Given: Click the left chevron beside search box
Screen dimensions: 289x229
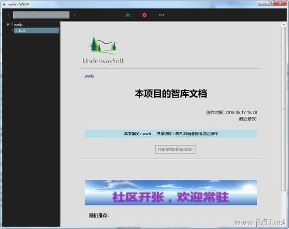Looking at the screenshot, I should point(8,15).
